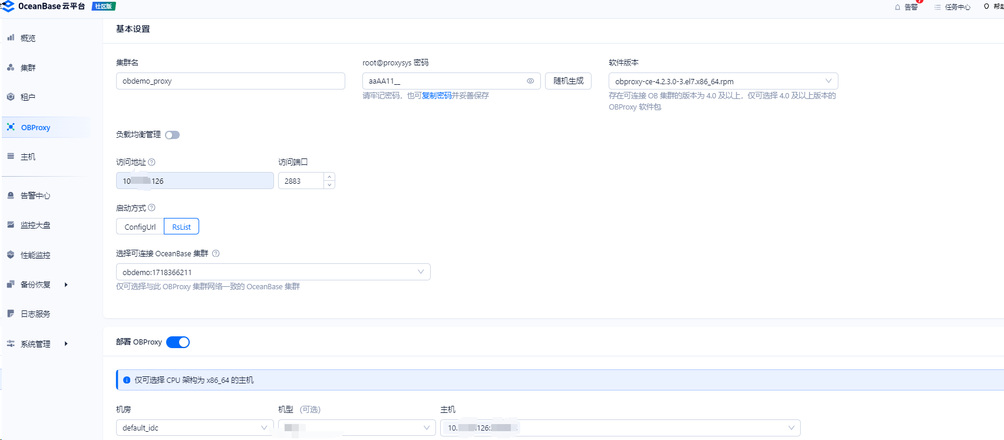Click the 告警 bell icon in top bar
The width and height of the screenshot is (1004, 440).
(x=897, y=7)
